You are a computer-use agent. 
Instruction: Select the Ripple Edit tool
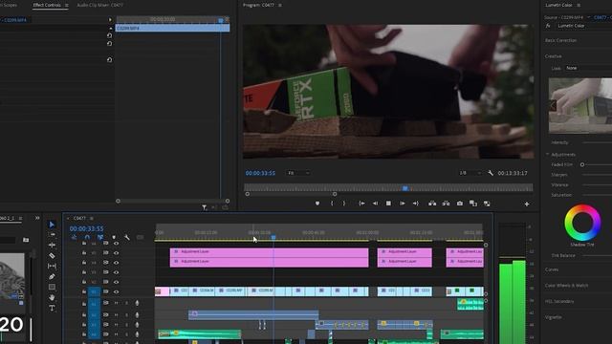pos(52,245)
